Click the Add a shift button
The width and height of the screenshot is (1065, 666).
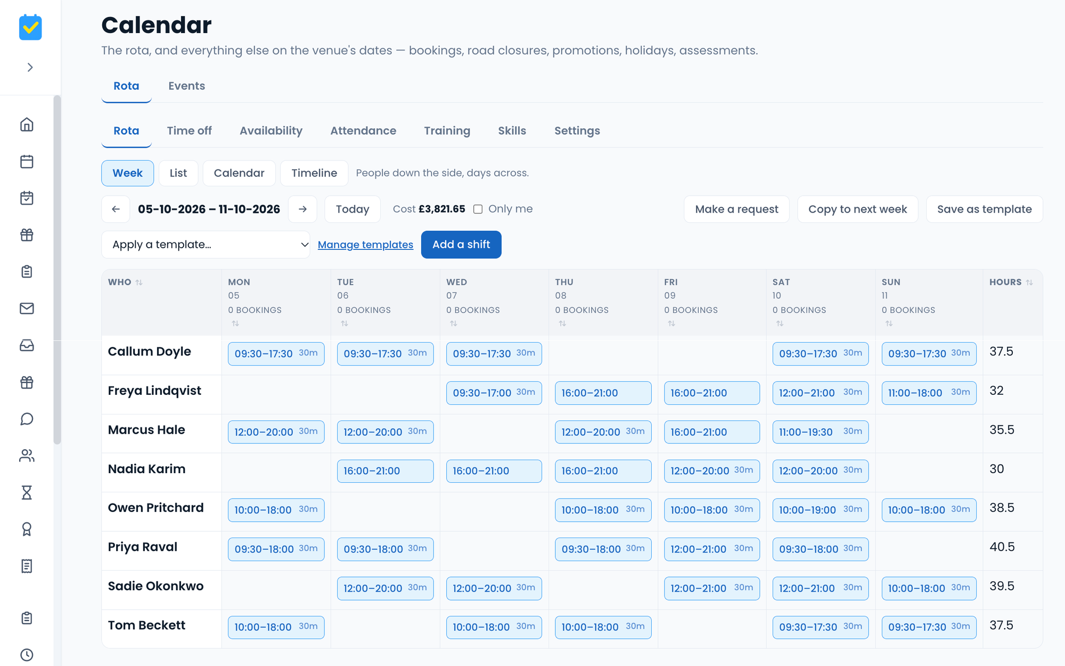click(x=461, y=245)
